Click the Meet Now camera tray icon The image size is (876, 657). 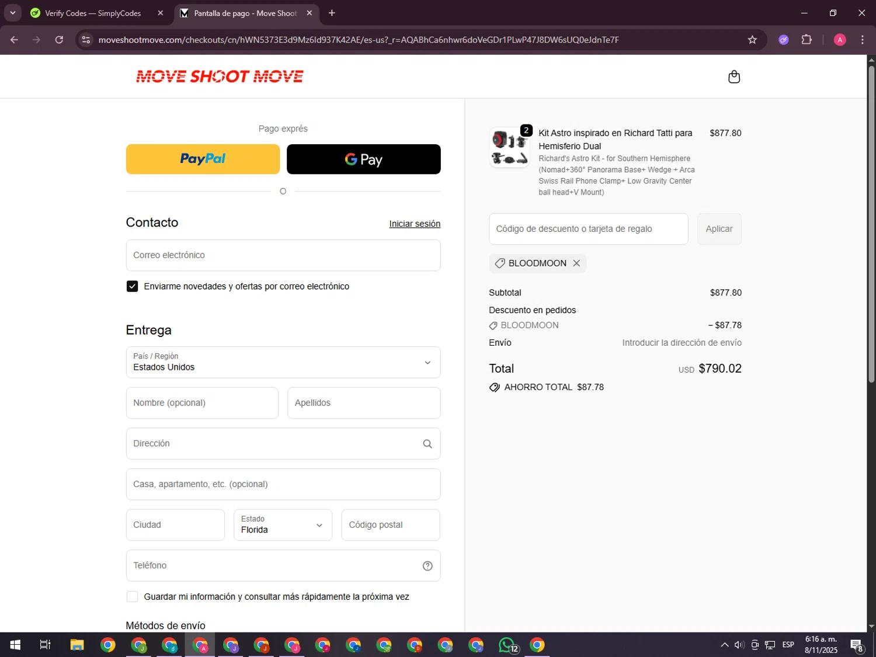(x=755, y=645)
